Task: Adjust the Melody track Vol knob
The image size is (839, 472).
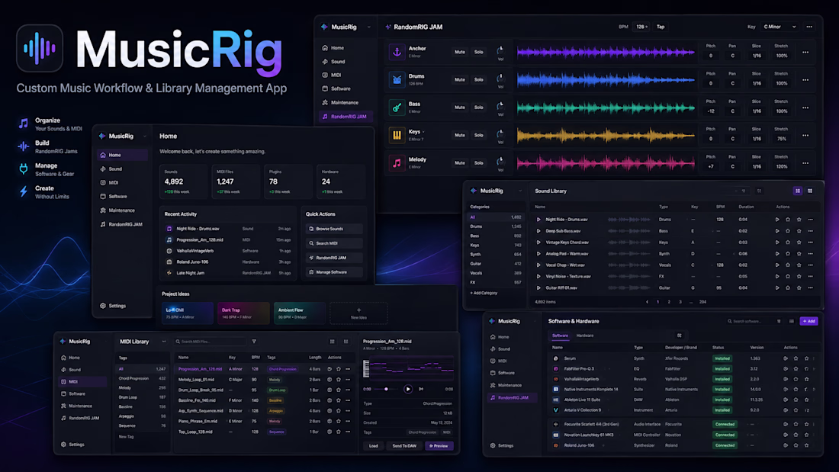Action: coord(500,161)
